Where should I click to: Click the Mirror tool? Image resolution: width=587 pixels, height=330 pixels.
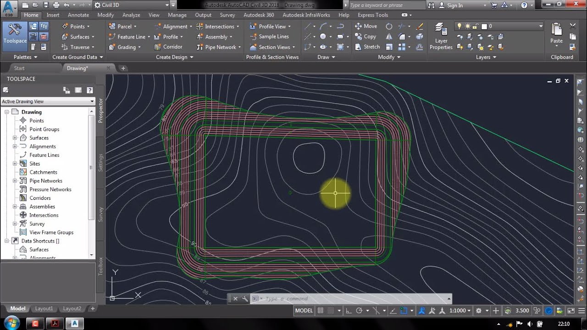[x=389, y=37]
